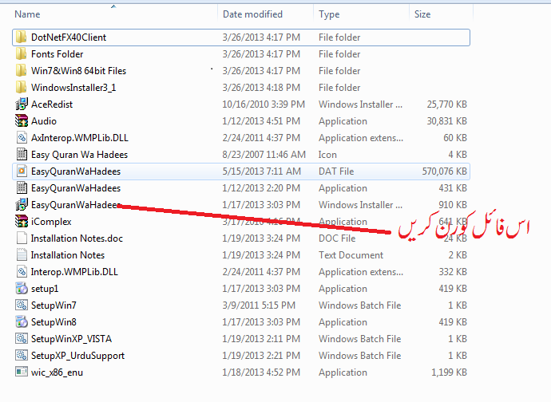Image resolution: width=551 pixels, height=402 pixels.
Task: Click the Fonts Folder folder icon
Action: [x=21, y=54]
